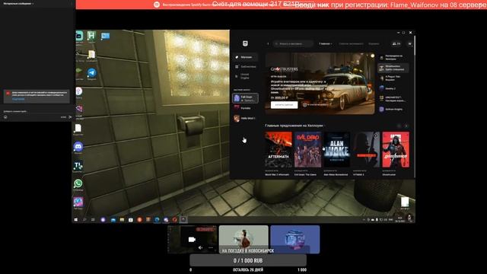Click the taskbar clock and date

(x=399, y=220)
